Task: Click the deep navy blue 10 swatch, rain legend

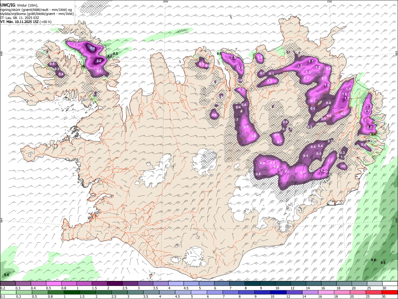Action: click(x=278, y=292)
